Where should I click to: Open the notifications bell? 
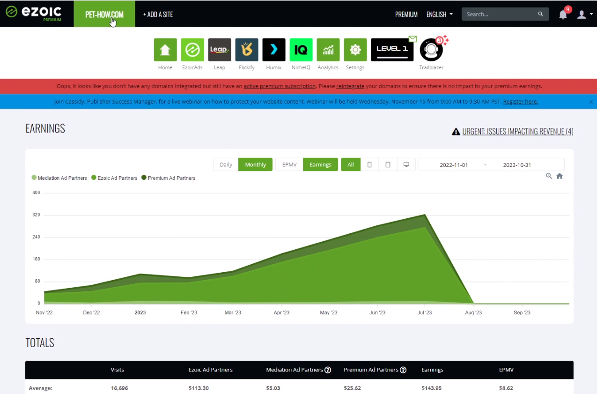click(x=563, y=15)
